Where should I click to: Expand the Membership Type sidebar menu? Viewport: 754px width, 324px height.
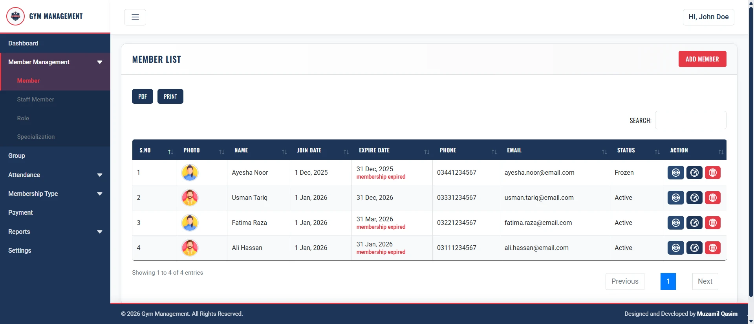pos(55,194)
